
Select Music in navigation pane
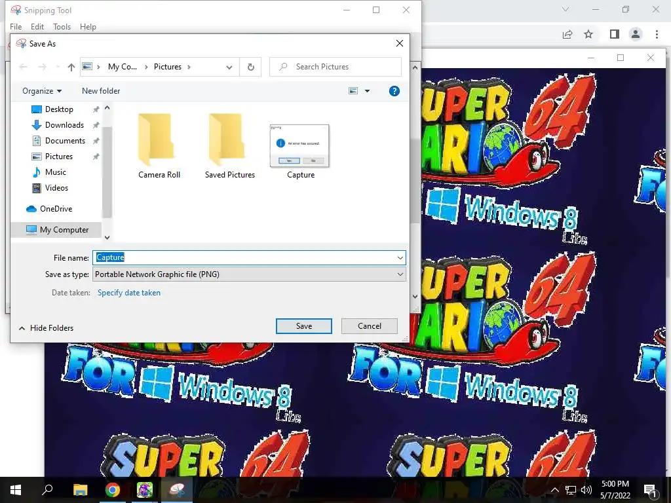[x=55, y=172]
